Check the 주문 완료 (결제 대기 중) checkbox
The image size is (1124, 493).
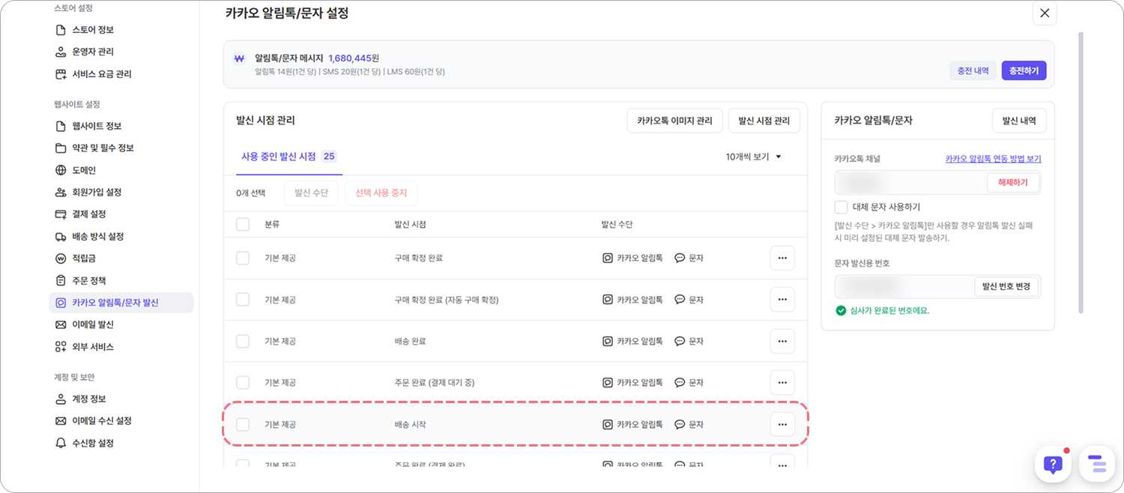(x=243, y=383)
